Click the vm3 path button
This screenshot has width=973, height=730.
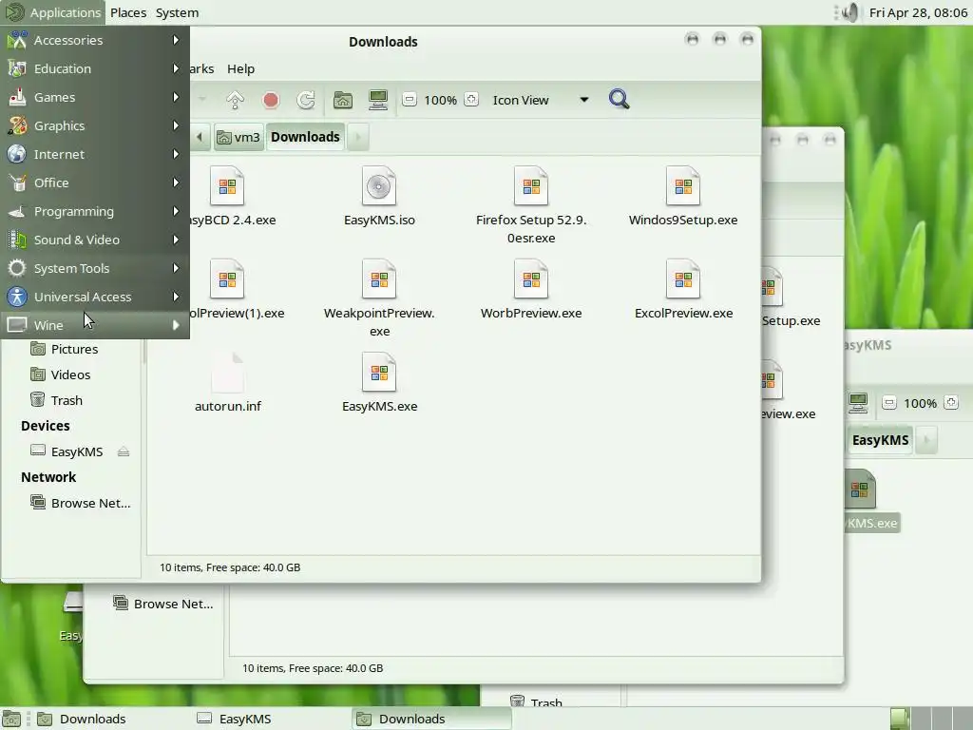(238, 137)
